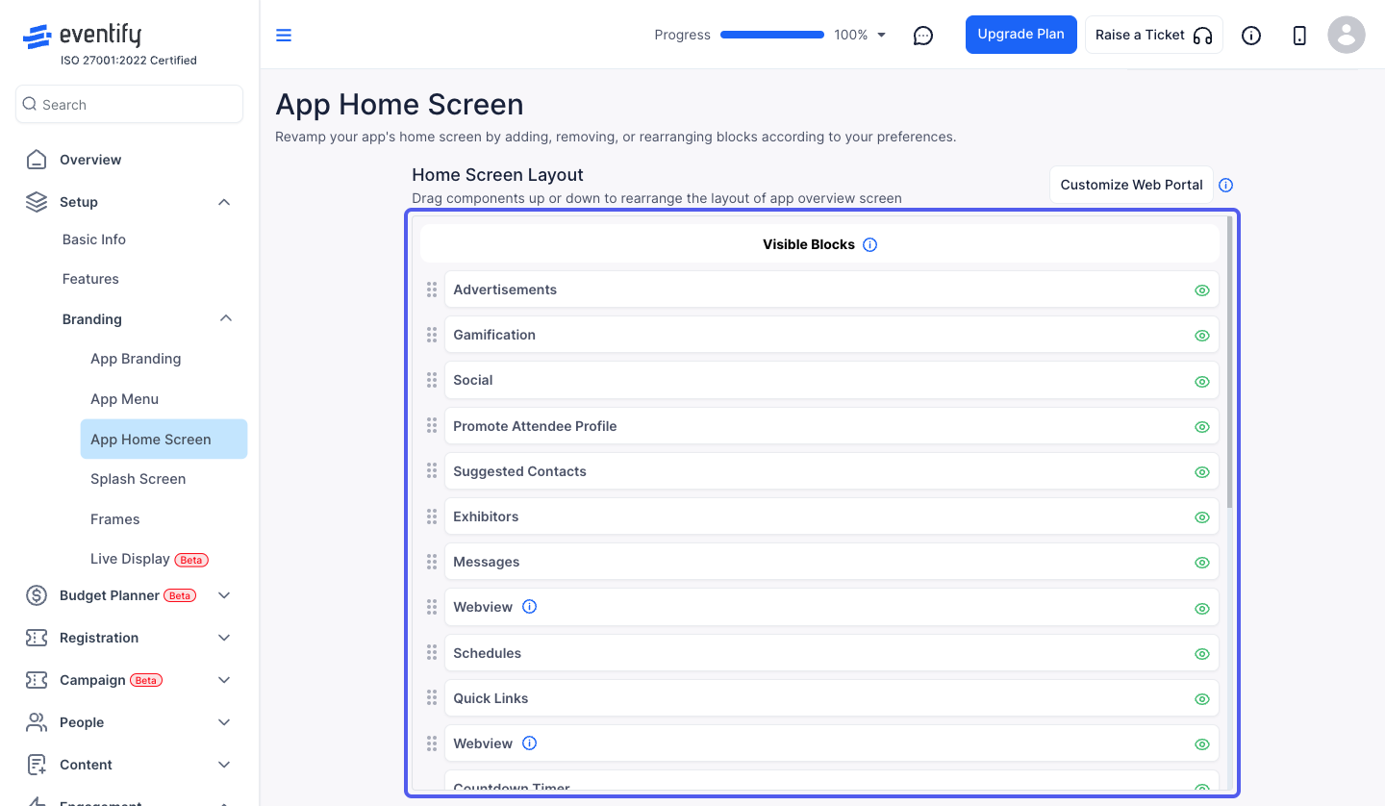Click the People icon in sidebar
1385x806 pixels.
pyautogui.click(x=37, y=722)
